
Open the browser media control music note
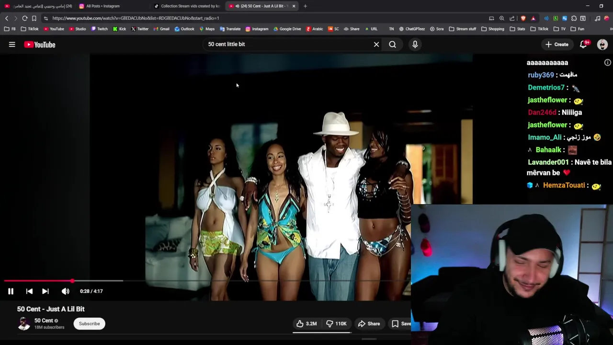[x=597, y=18]
